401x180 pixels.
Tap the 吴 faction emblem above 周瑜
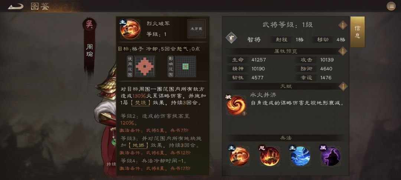coord(89,24)
